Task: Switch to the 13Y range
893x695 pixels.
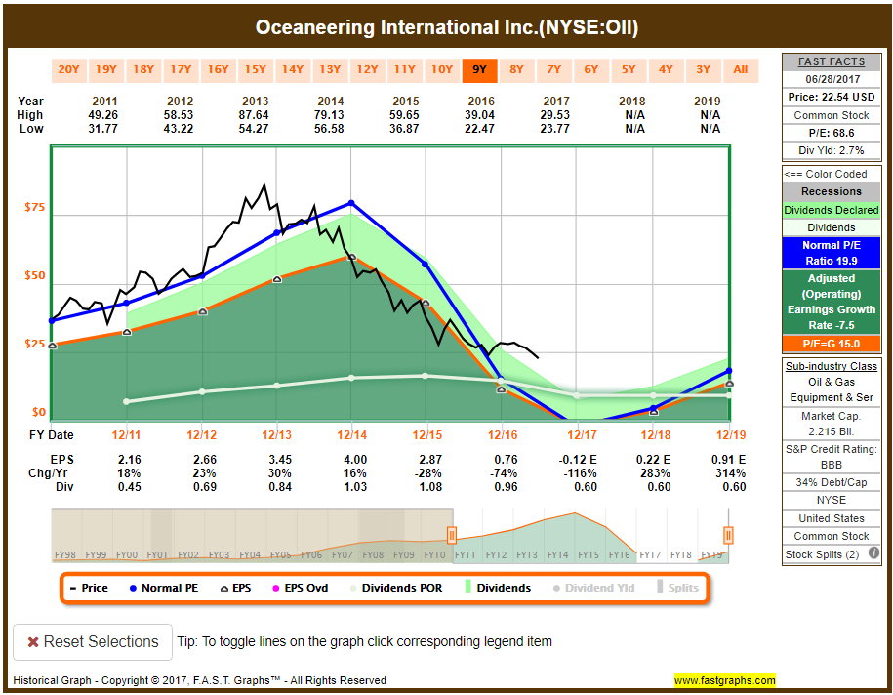Action: [x=330, y=70]
